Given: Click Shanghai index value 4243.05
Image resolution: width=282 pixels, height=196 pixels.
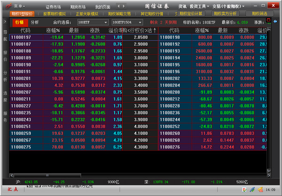Looking at the screenshot, I should (x=31, y=182).
